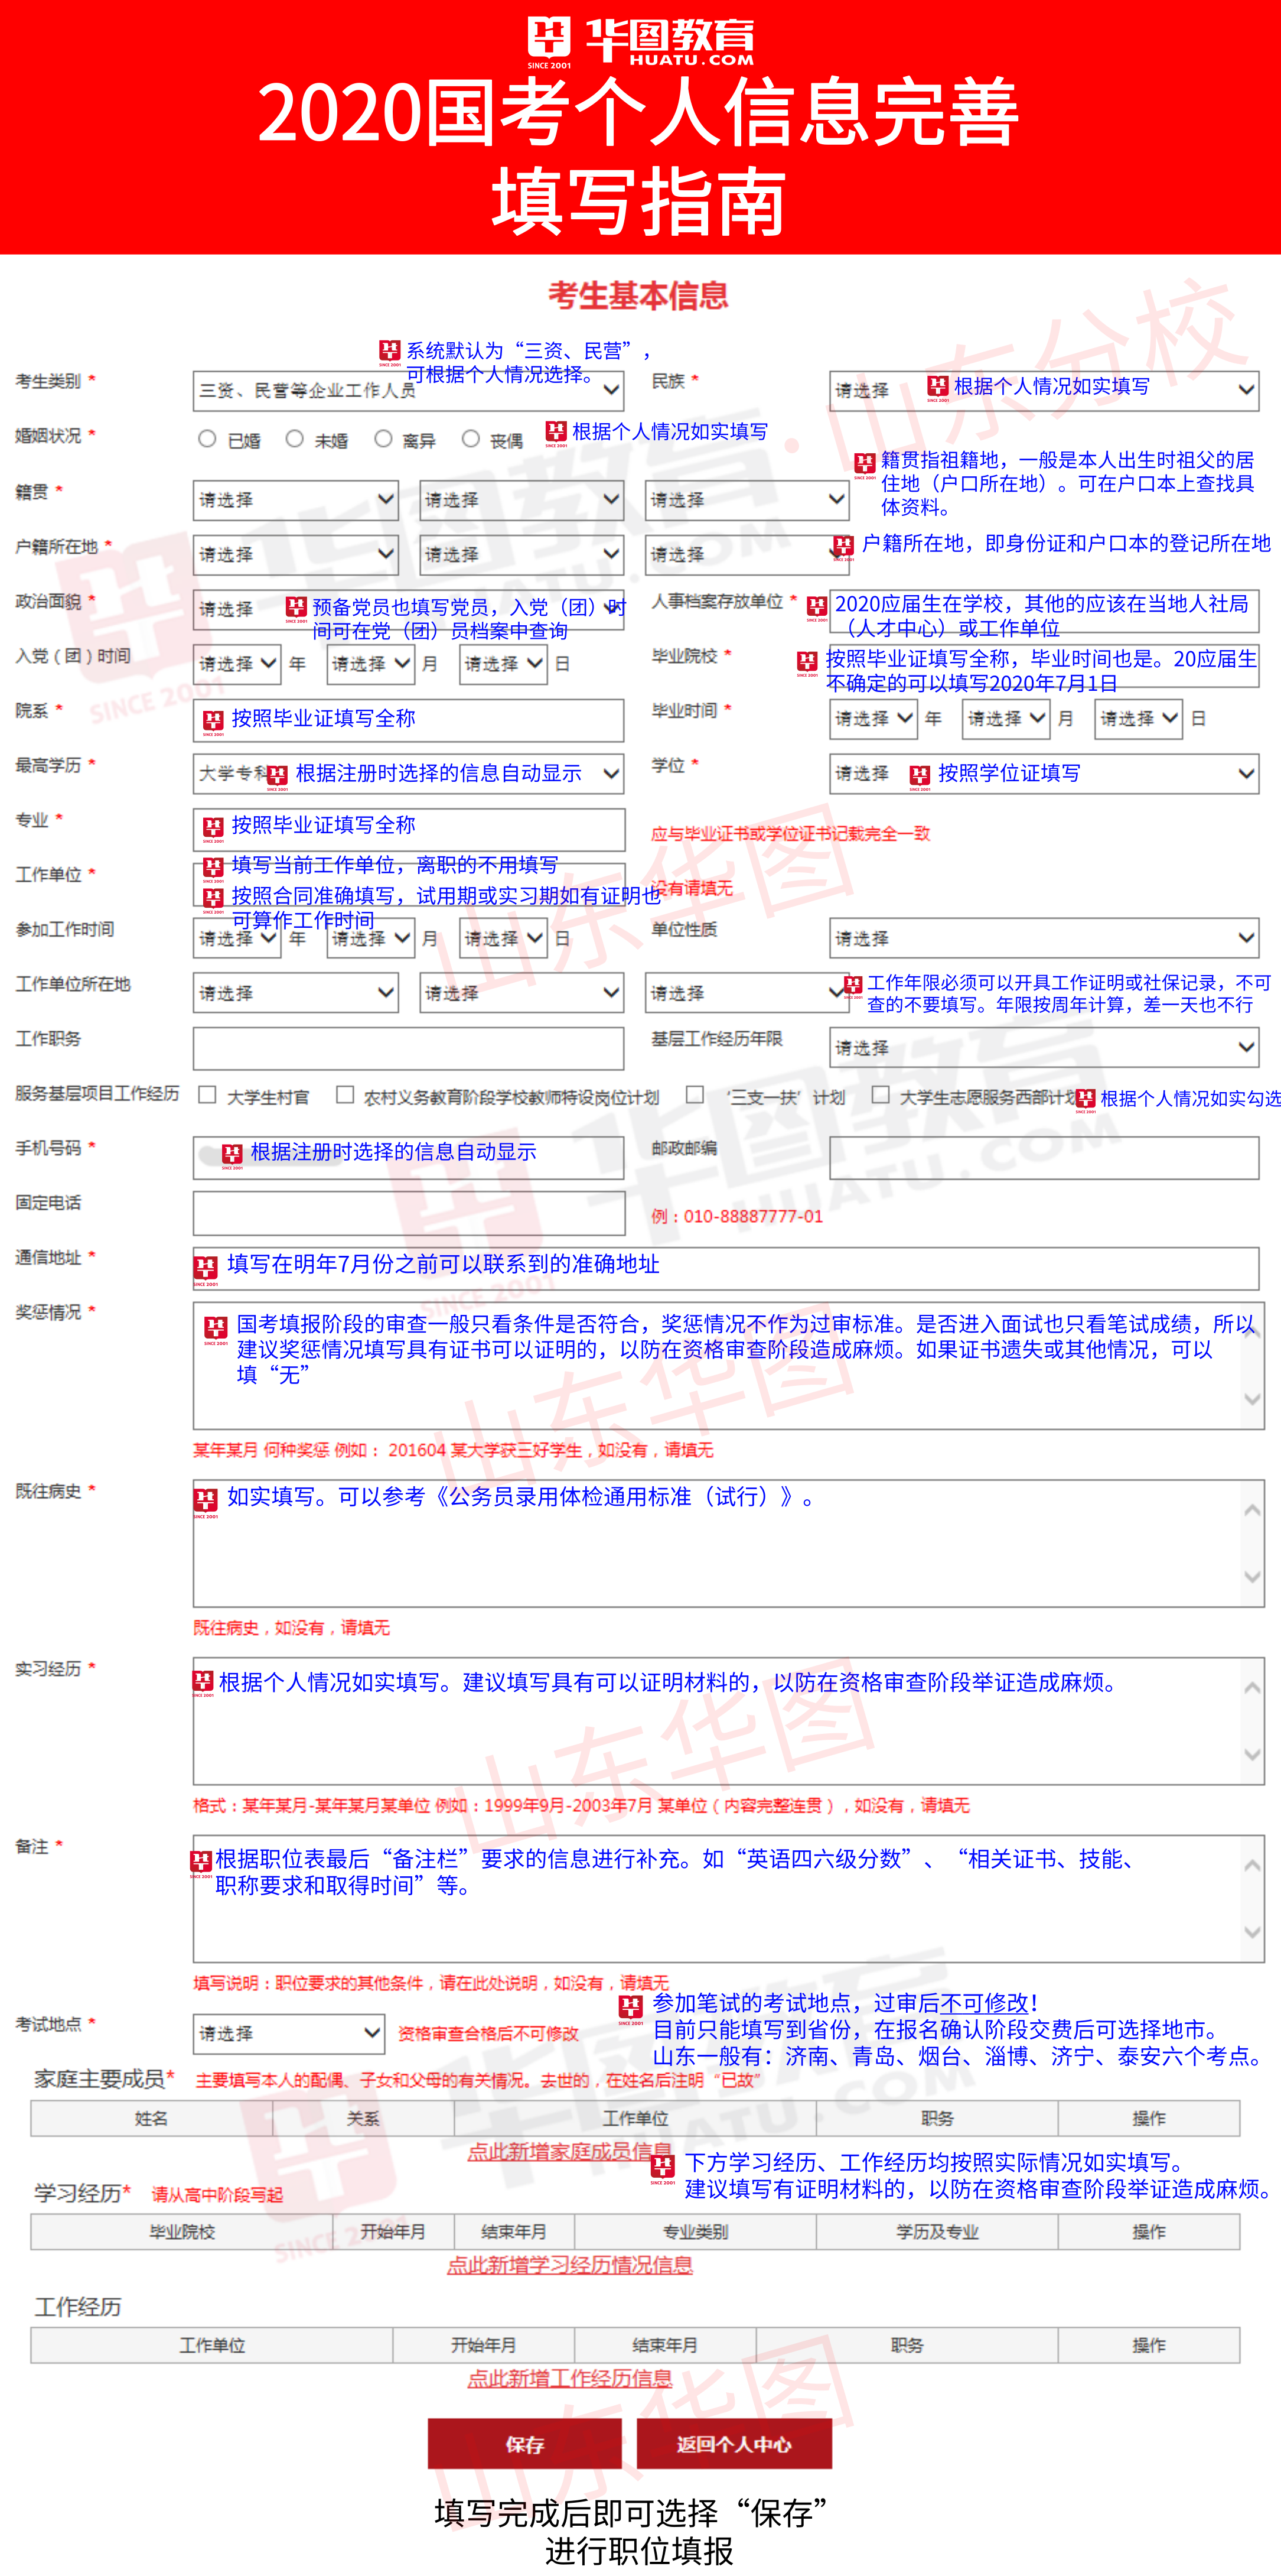Check the '三支一扶'计划 box

click(695, 1095)
